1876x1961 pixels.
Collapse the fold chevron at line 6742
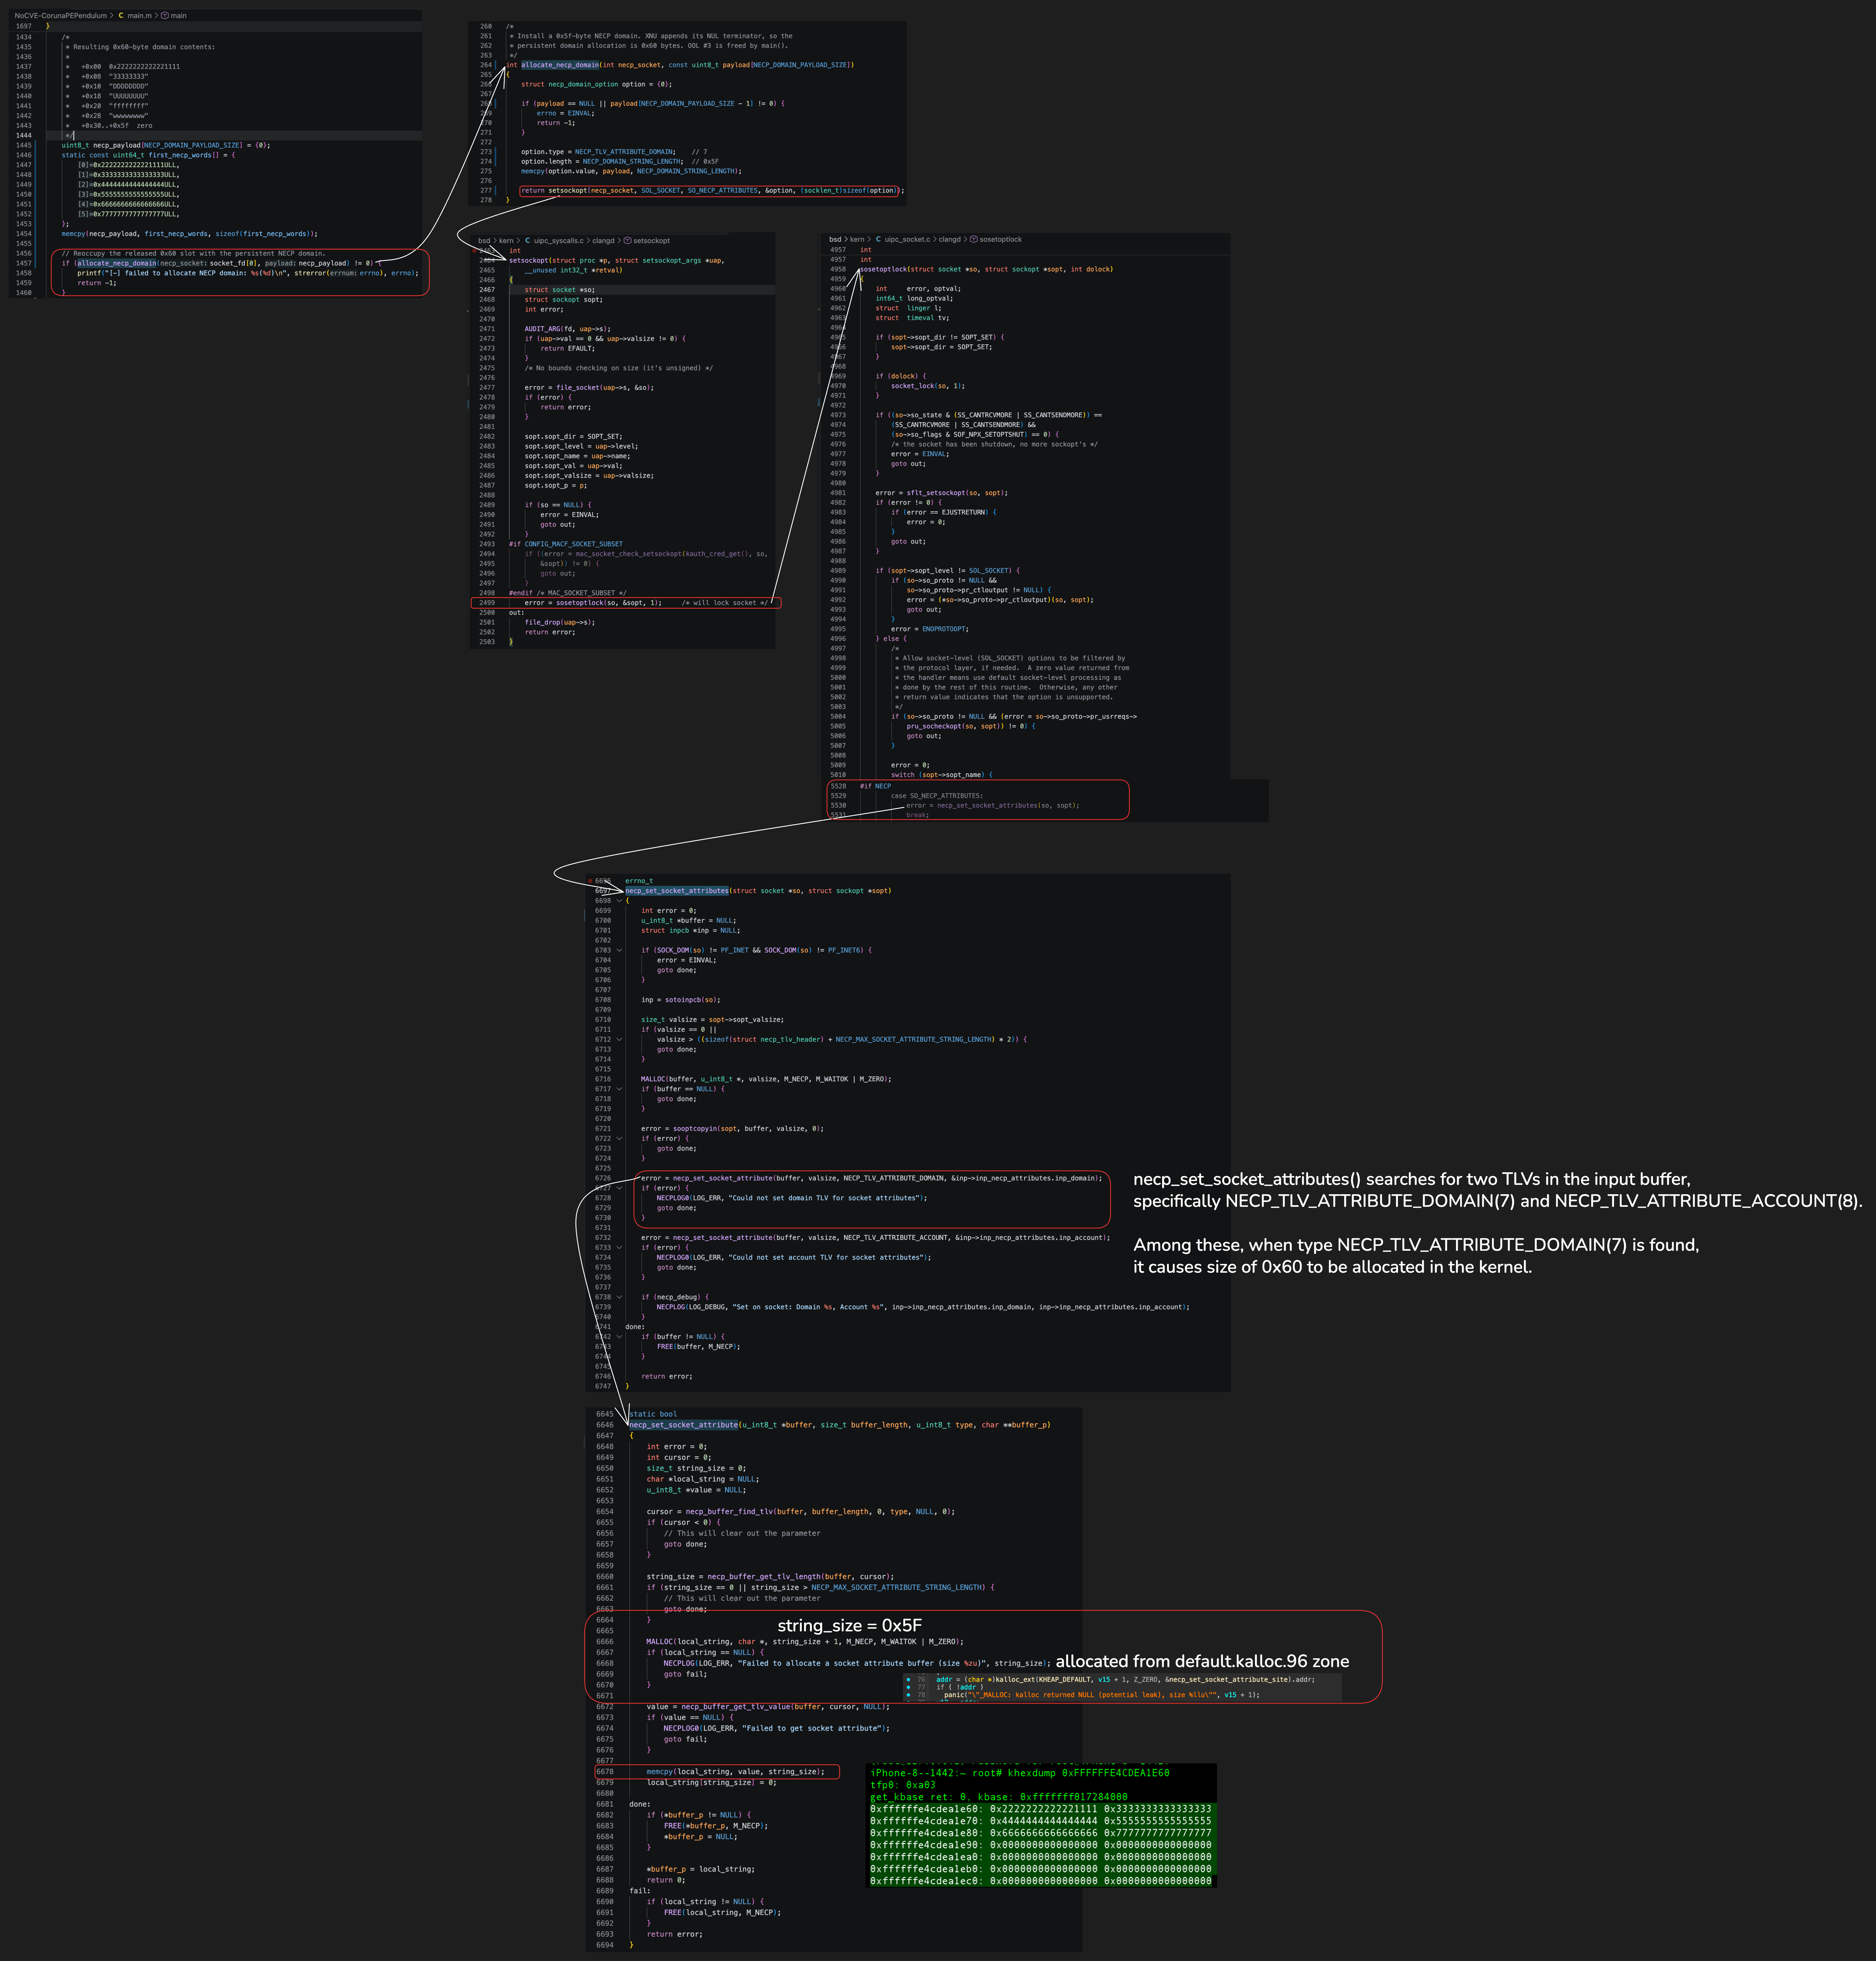pos(619,1337)
